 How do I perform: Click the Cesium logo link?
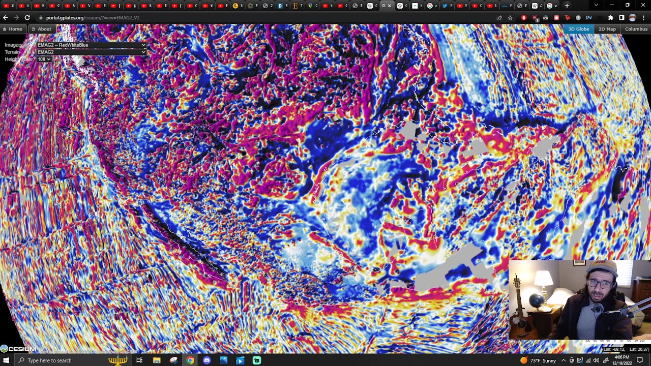click(x=18, y=349)
